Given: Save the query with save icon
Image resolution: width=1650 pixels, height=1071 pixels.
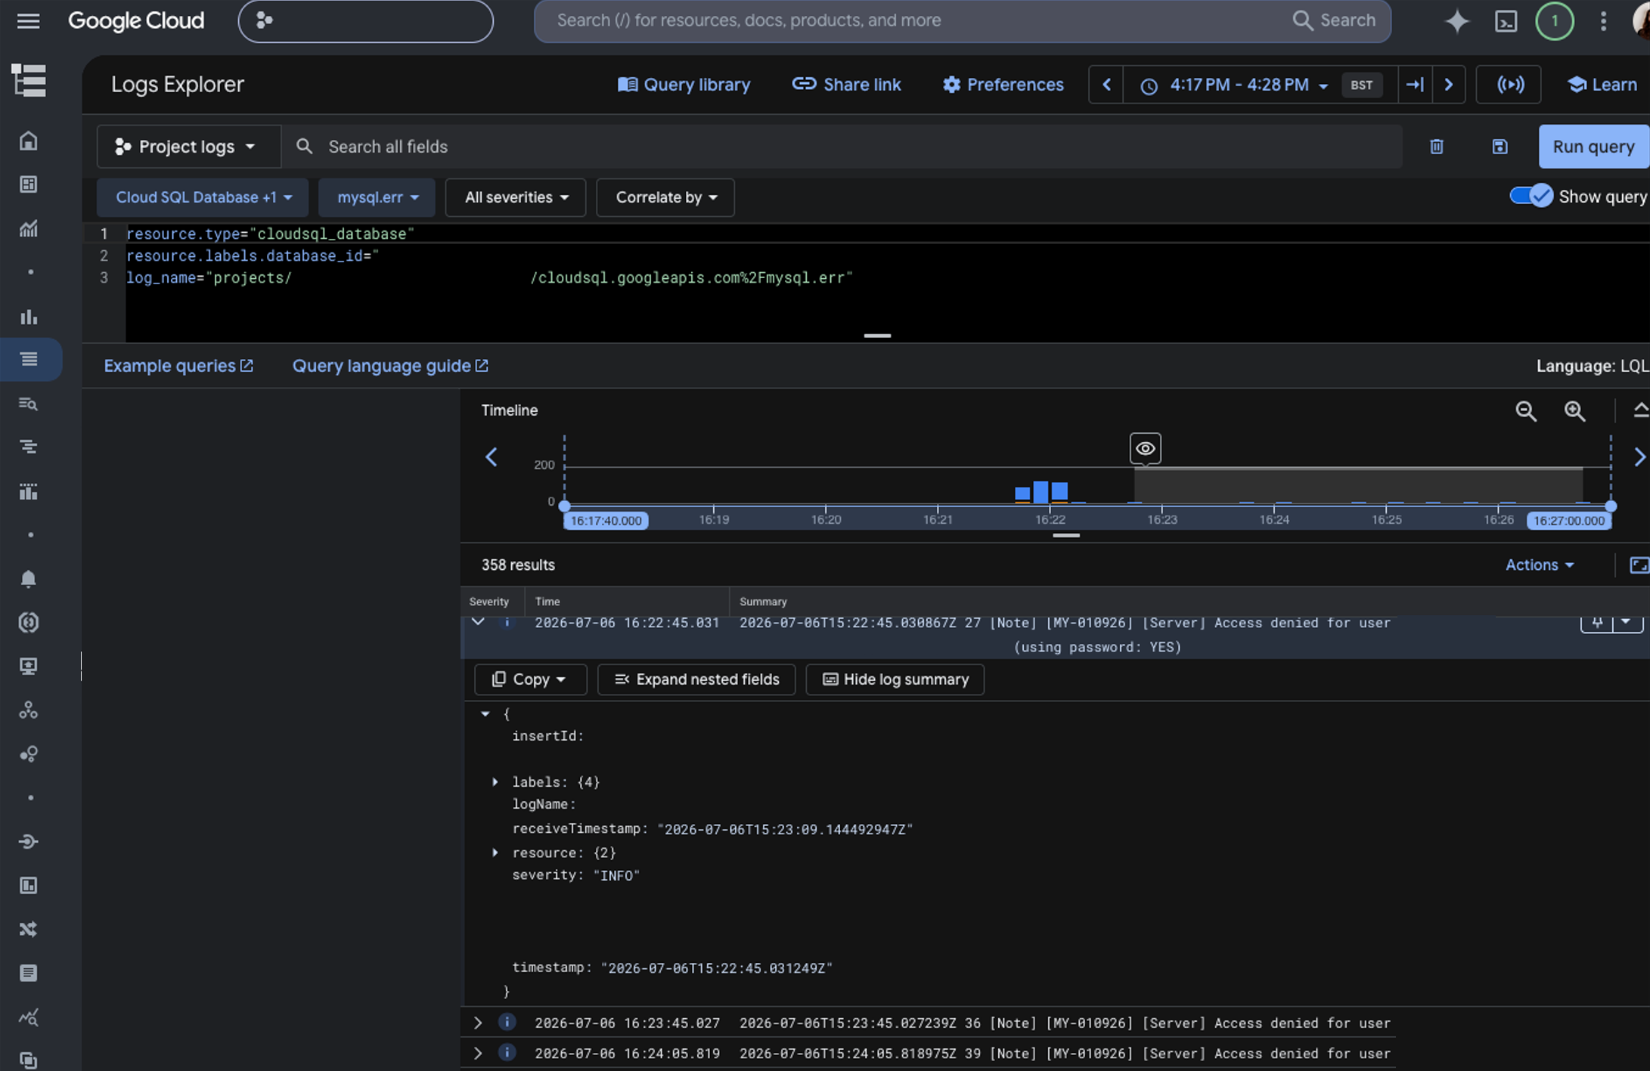Looking at the screenshot, I should 1500,147.
